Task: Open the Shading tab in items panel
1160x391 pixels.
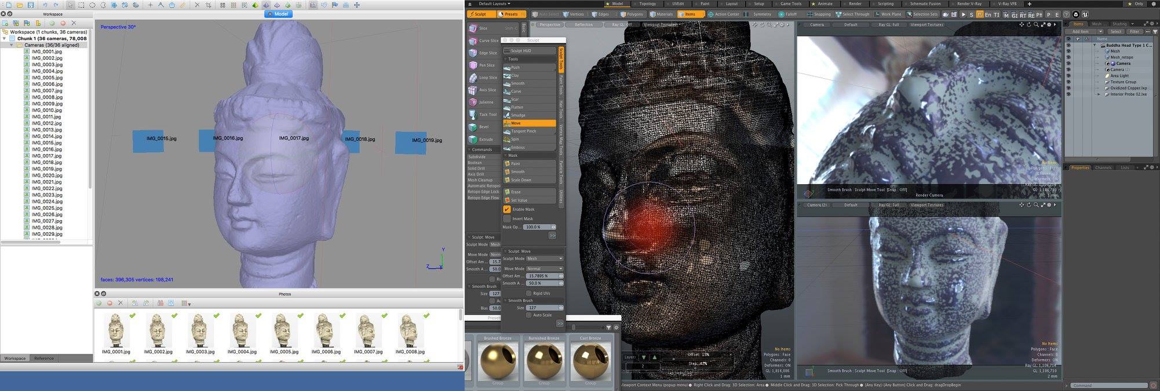Action: [1119, 24]
